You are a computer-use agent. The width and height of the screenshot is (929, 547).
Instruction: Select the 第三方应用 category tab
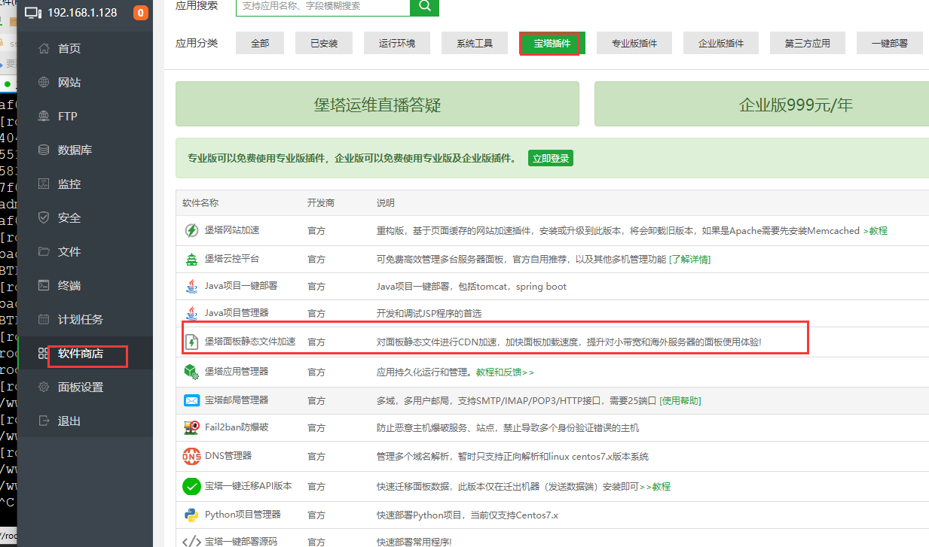pyautogui.click(x=808, y=44)
